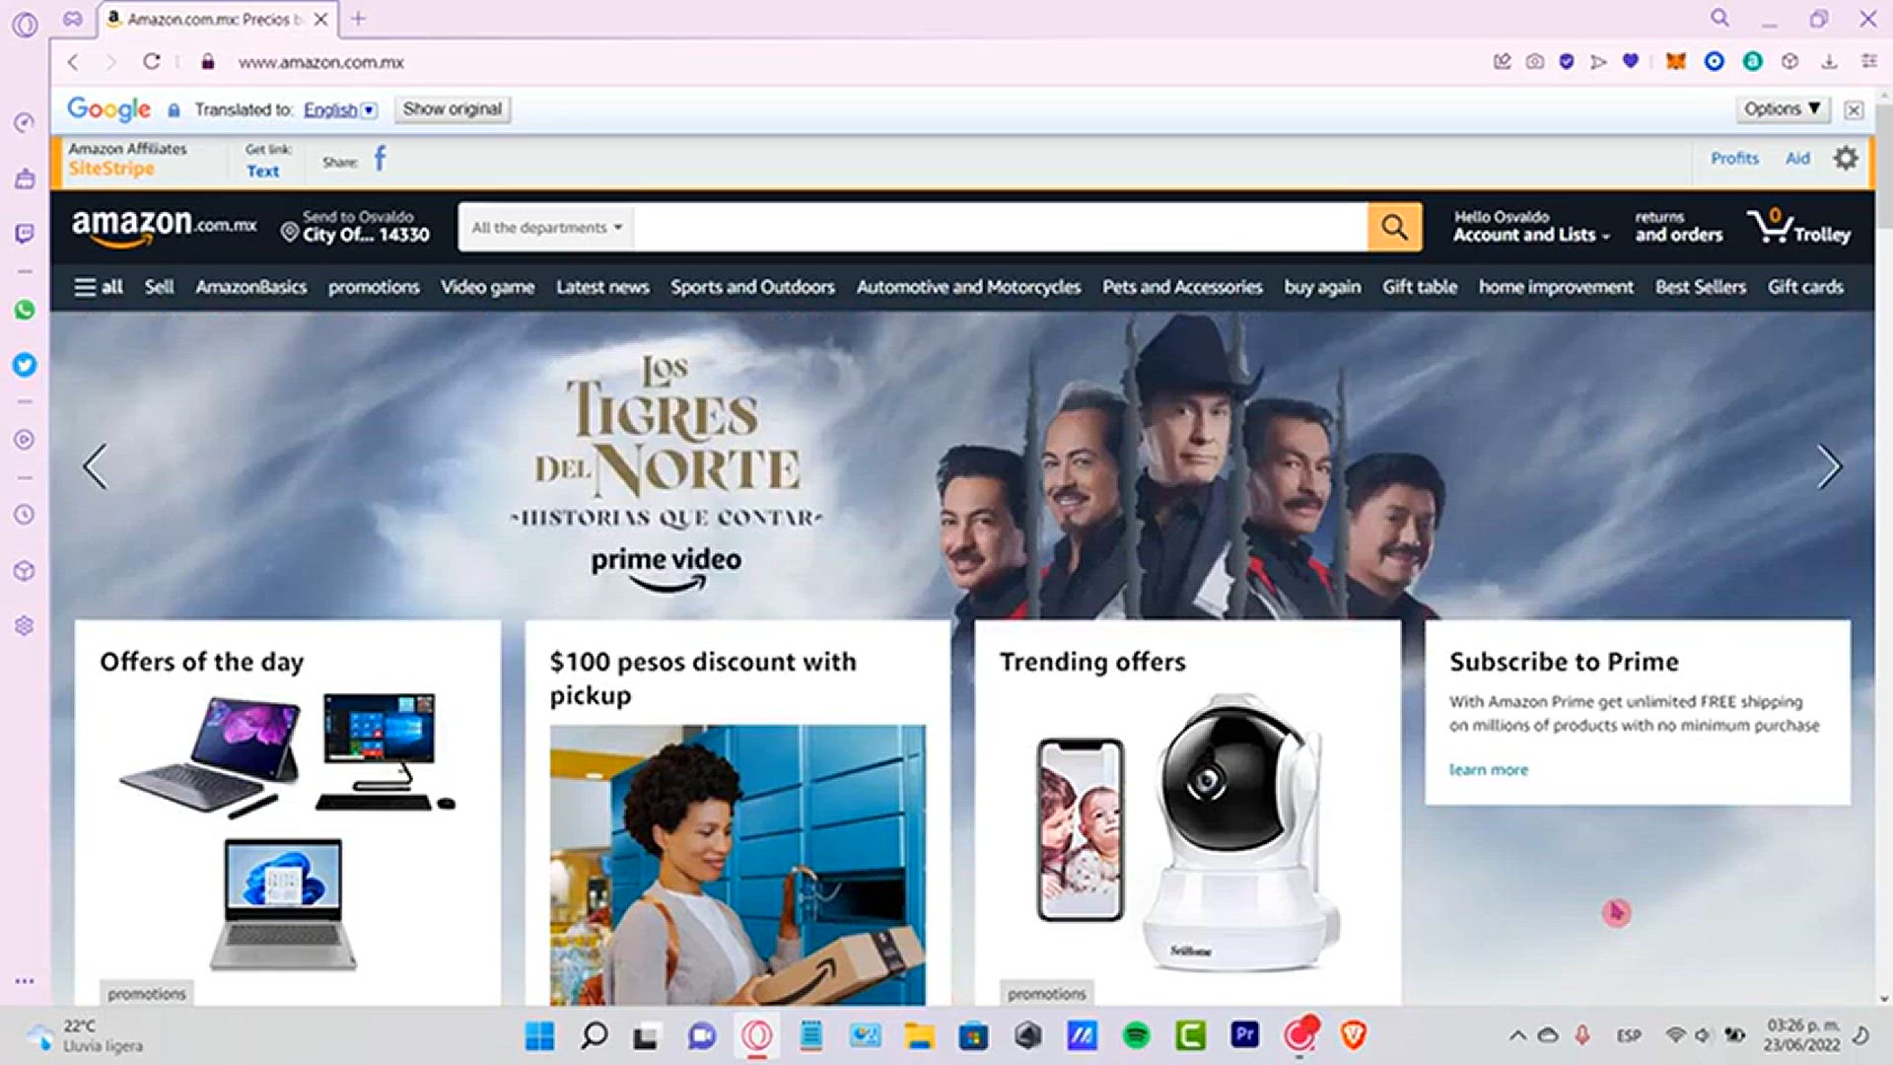This screenshot has width=1893, height=1065.
Task: Open browser downloads icon
Action: click(1830, 62)
